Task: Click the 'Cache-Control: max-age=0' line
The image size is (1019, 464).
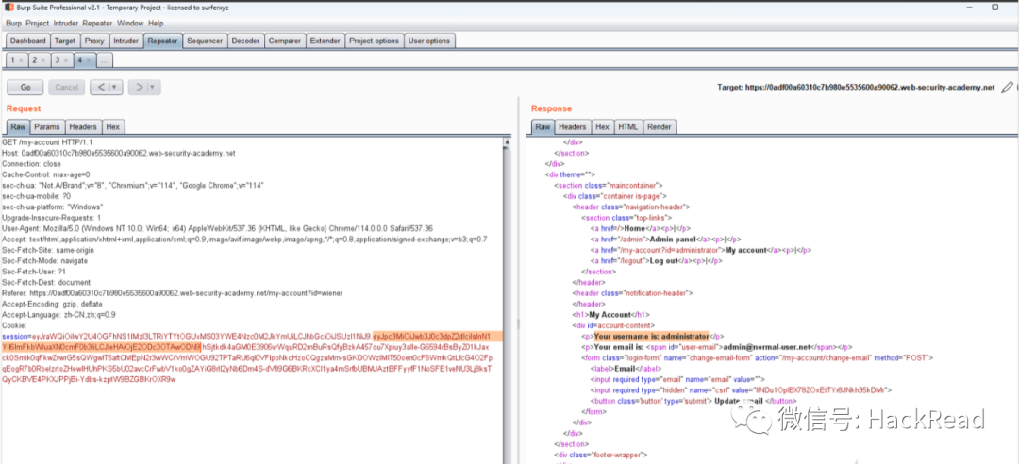Action: [45, 174]
